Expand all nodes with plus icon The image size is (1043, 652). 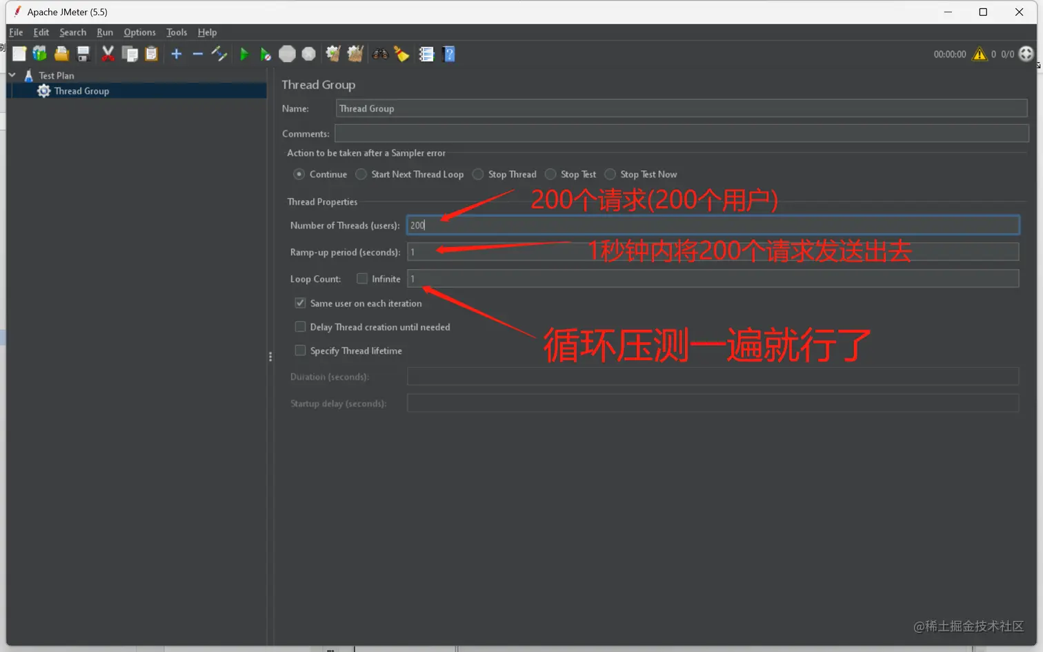pyautogui.click(x=177, y=54)
